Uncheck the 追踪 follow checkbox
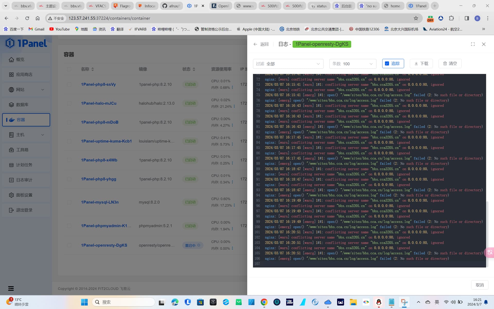 (x=387, y=64)
